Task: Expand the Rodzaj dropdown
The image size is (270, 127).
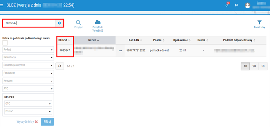Action: [x=28, y=49]
